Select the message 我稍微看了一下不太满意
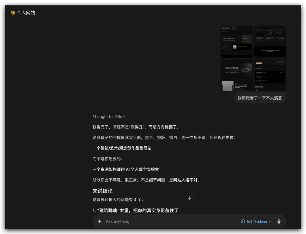306x234 pixels. [260, 98]
